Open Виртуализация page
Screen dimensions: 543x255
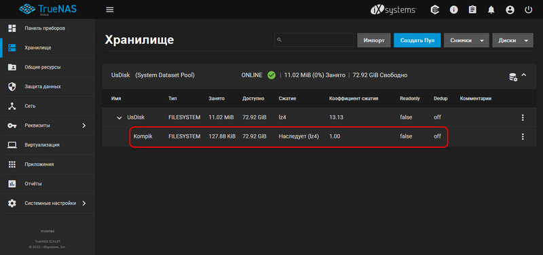[x=42, y=144]
